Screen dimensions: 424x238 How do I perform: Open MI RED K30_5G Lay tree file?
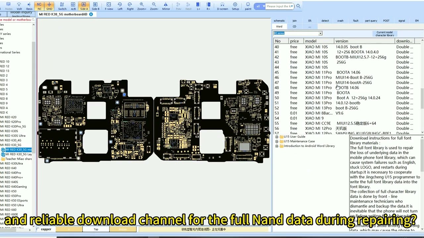19,154
